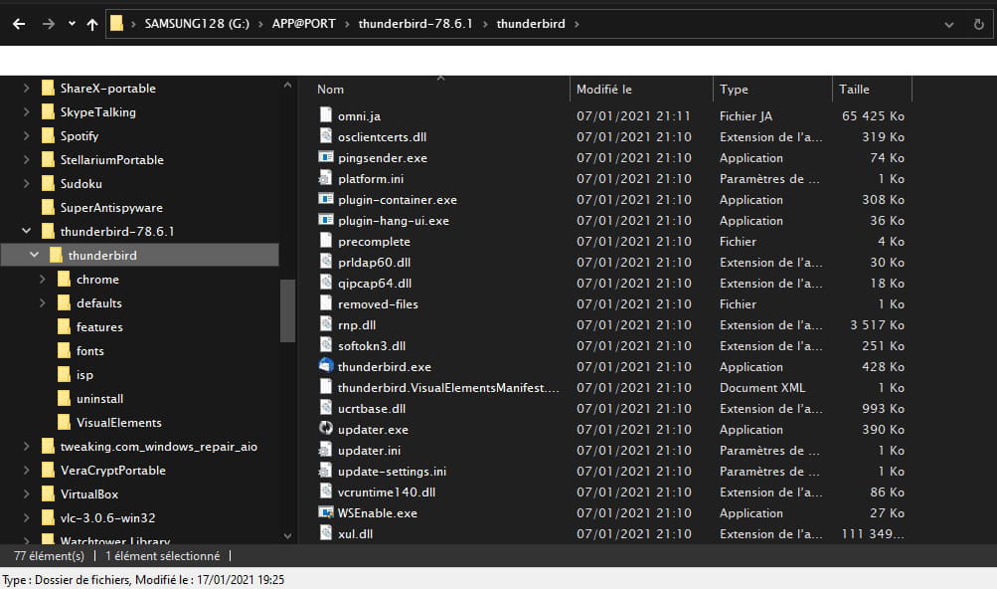
Task: Sort by Modifié le column header
Action: point(604,90)
